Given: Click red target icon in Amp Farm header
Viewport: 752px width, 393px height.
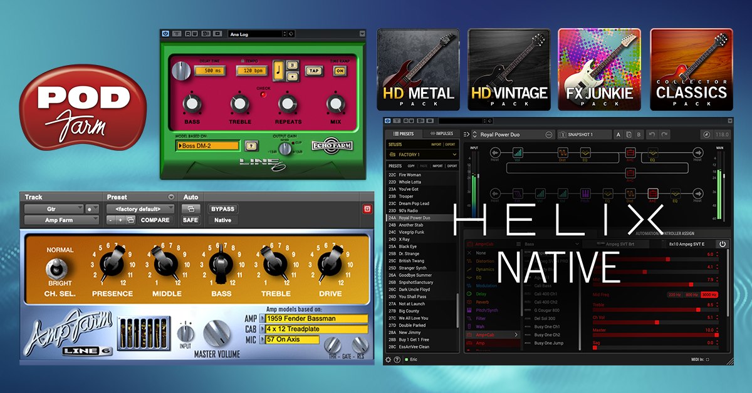Looking at the screenshot, I should click(x=367, y=209).
